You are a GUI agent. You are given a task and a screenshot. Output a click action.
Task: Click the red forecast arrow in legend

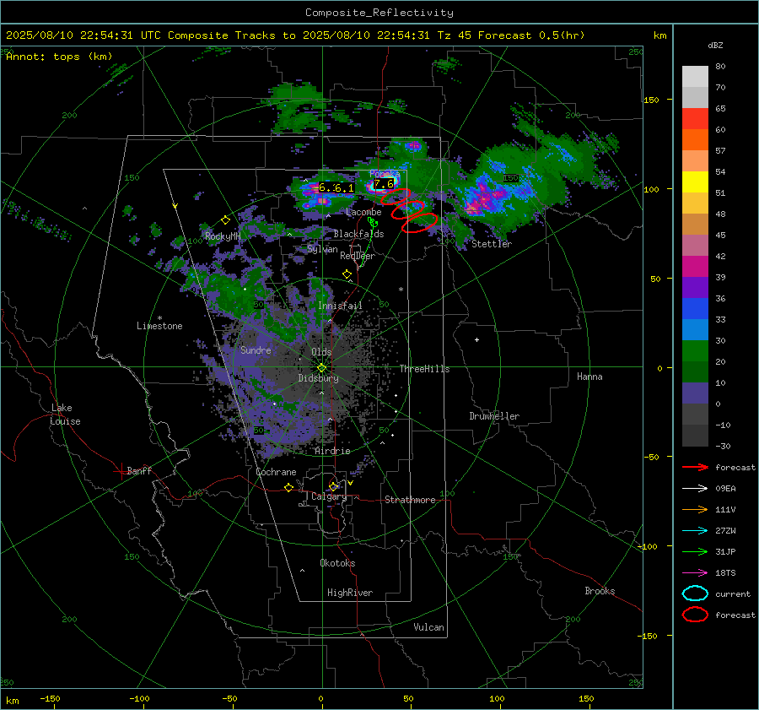(695, 467)
